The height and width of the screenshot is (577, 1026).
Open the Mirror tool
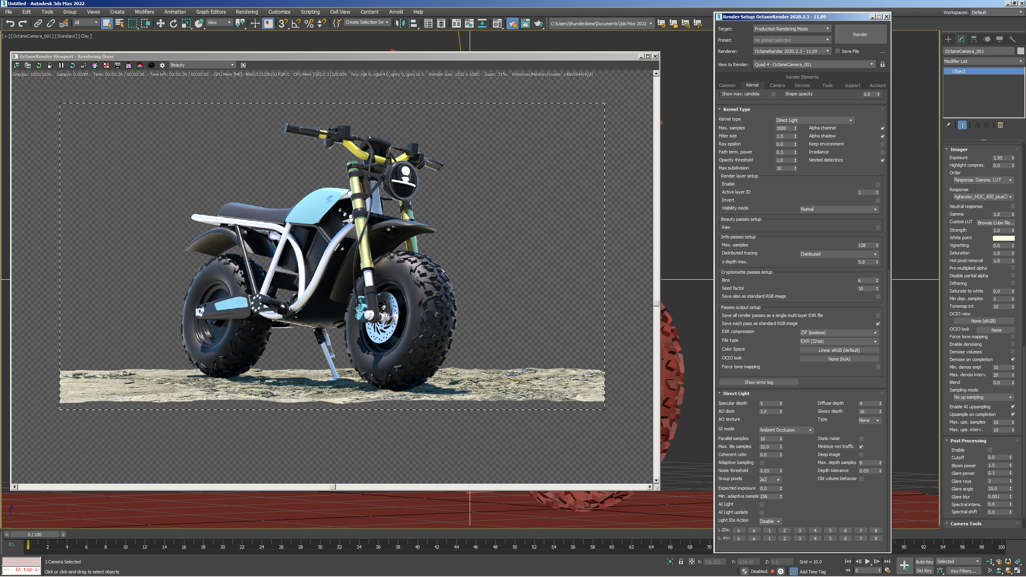400,24
